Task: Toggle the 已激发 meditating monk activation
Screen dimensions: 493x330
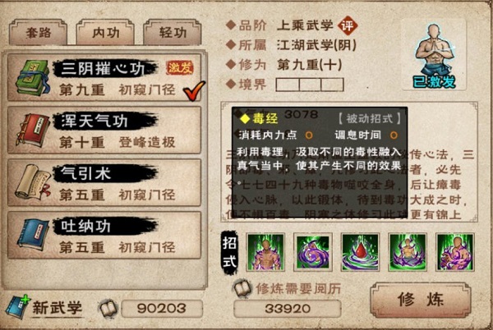Action: click(x=434, y=55)
